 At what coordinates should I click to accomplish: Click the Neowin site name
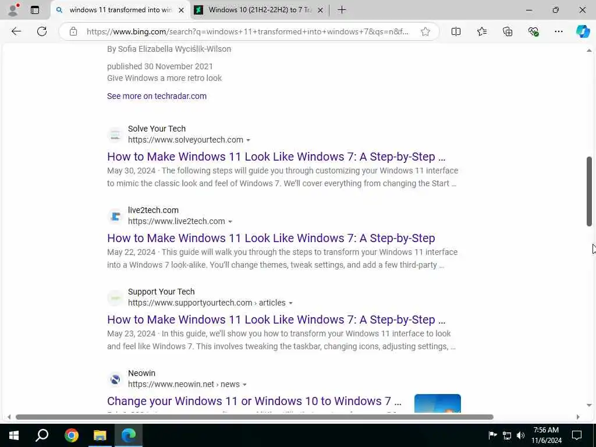[x=142, y=373]
